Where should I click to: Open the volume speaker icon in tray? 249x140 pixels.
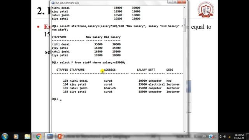click(225, 136)
